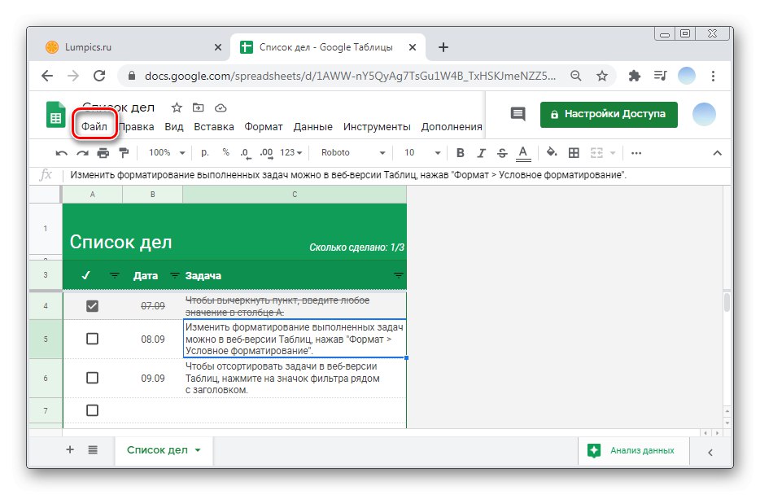The width and height of the screenshot is (760, 495).
Task: Open the Формат menu
Action: pyautogui.click(x=263, y=127)
